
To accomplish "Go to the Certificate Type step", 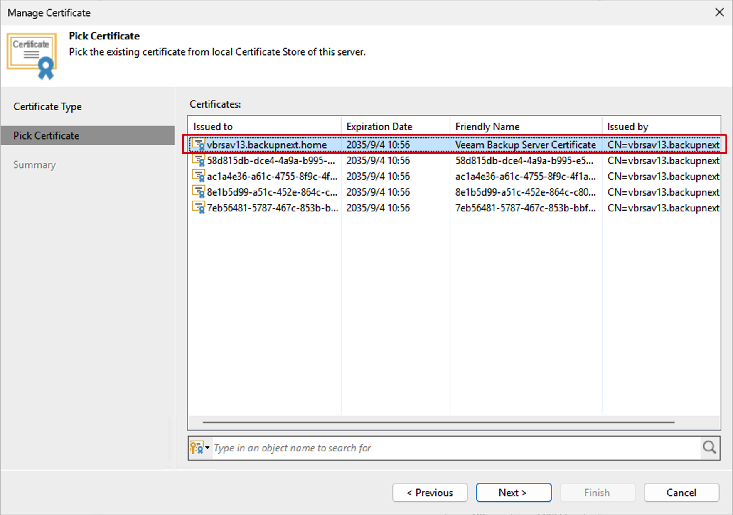I will [x=48, y=107].
